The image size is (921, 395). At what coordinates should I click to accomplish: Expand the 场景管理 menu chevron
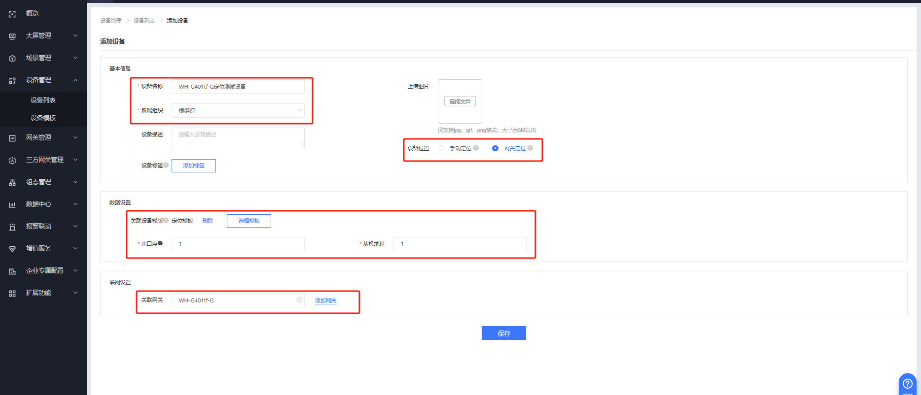(x=75, y=58)
